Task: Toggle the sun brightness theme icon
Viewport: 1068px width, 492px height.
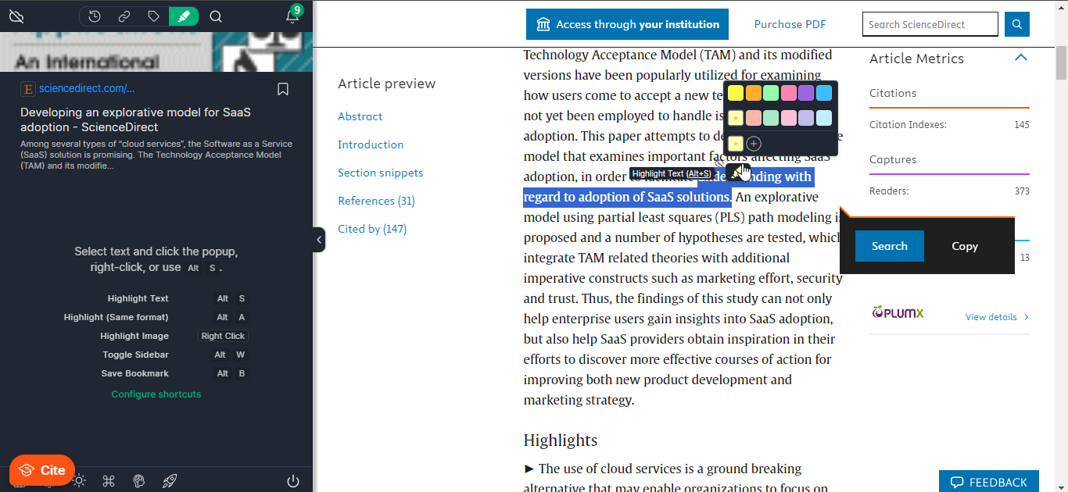Action: 79,481
